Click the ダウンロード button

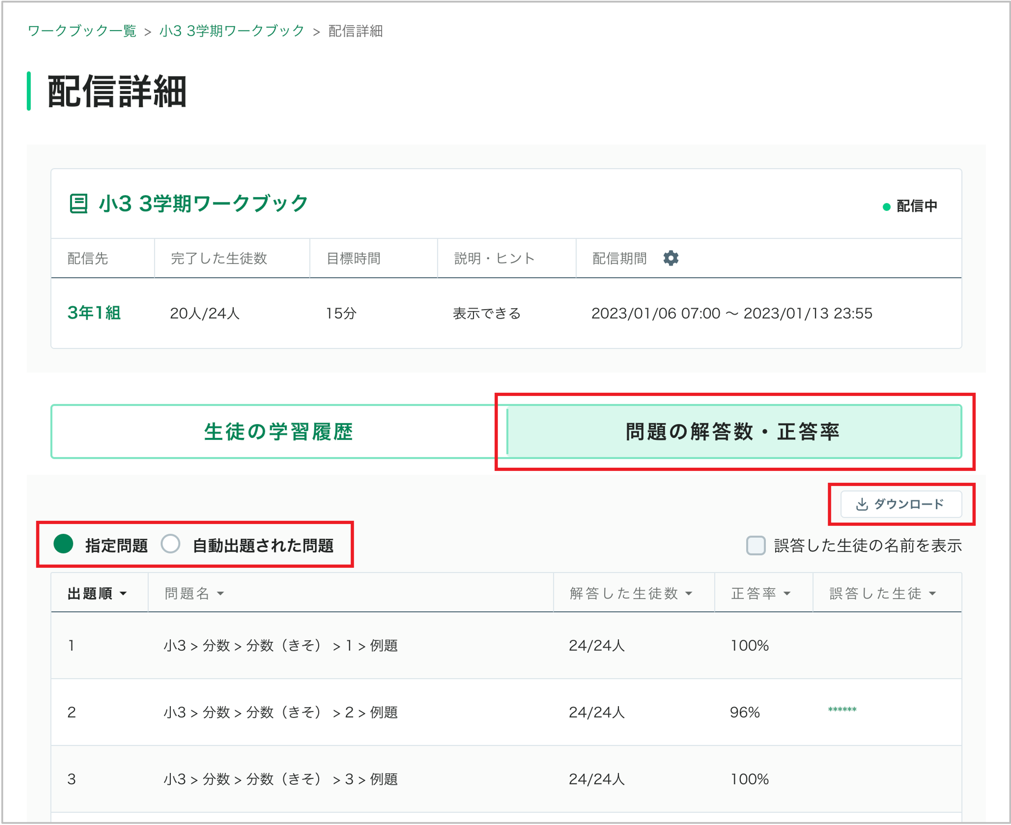pos(901,504)
